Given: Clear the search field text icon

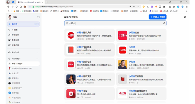Looking at the screenshot, I should point(164,23).
